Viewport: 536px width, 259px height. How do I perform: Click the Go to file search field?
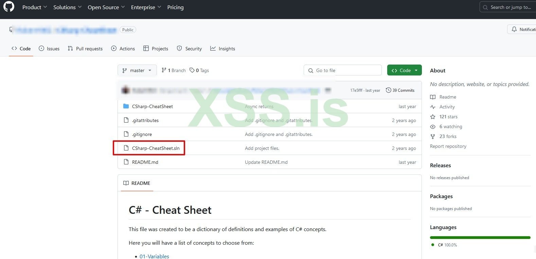(343, 70)
